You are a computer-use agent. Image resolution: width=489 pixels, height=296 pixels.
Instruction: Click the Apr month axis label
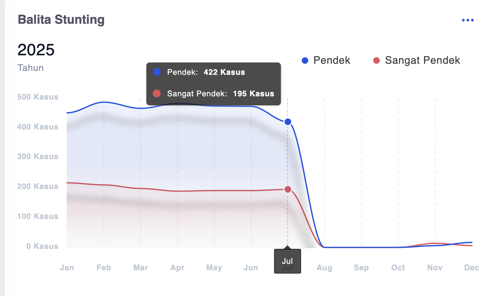click(x=178, y=268)
